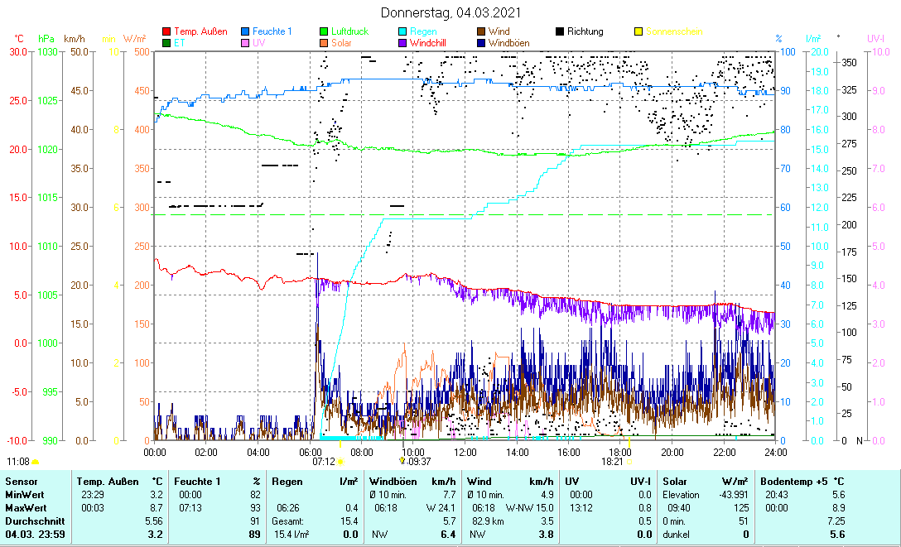
Task: Click the sunrise sun icon at 07:12
Action: pos(340,462)
